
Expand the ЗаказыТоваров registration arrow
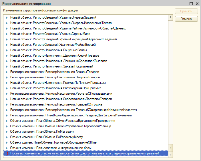click(7, 72)
